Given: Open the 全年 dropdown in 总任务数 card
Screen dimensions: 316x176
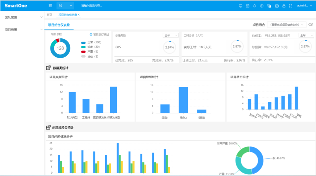Looking at the screenshot, I should tap(171, 35).
